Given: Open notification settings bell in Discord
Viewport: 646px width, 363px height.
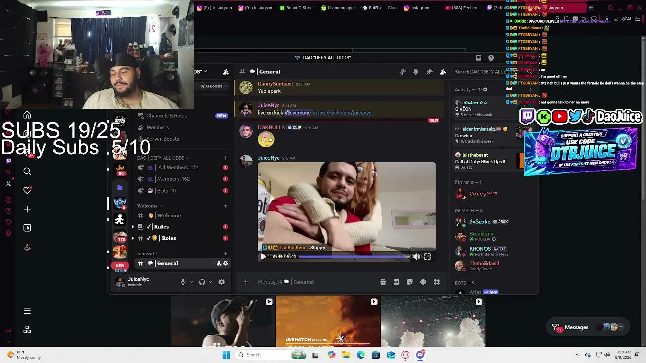Looking at the screenshot, I should [416, 72].
